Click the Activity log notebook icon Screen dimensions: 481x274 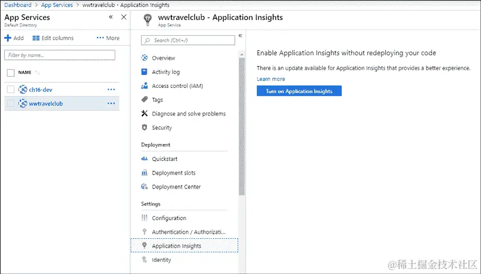coord(145,71)
